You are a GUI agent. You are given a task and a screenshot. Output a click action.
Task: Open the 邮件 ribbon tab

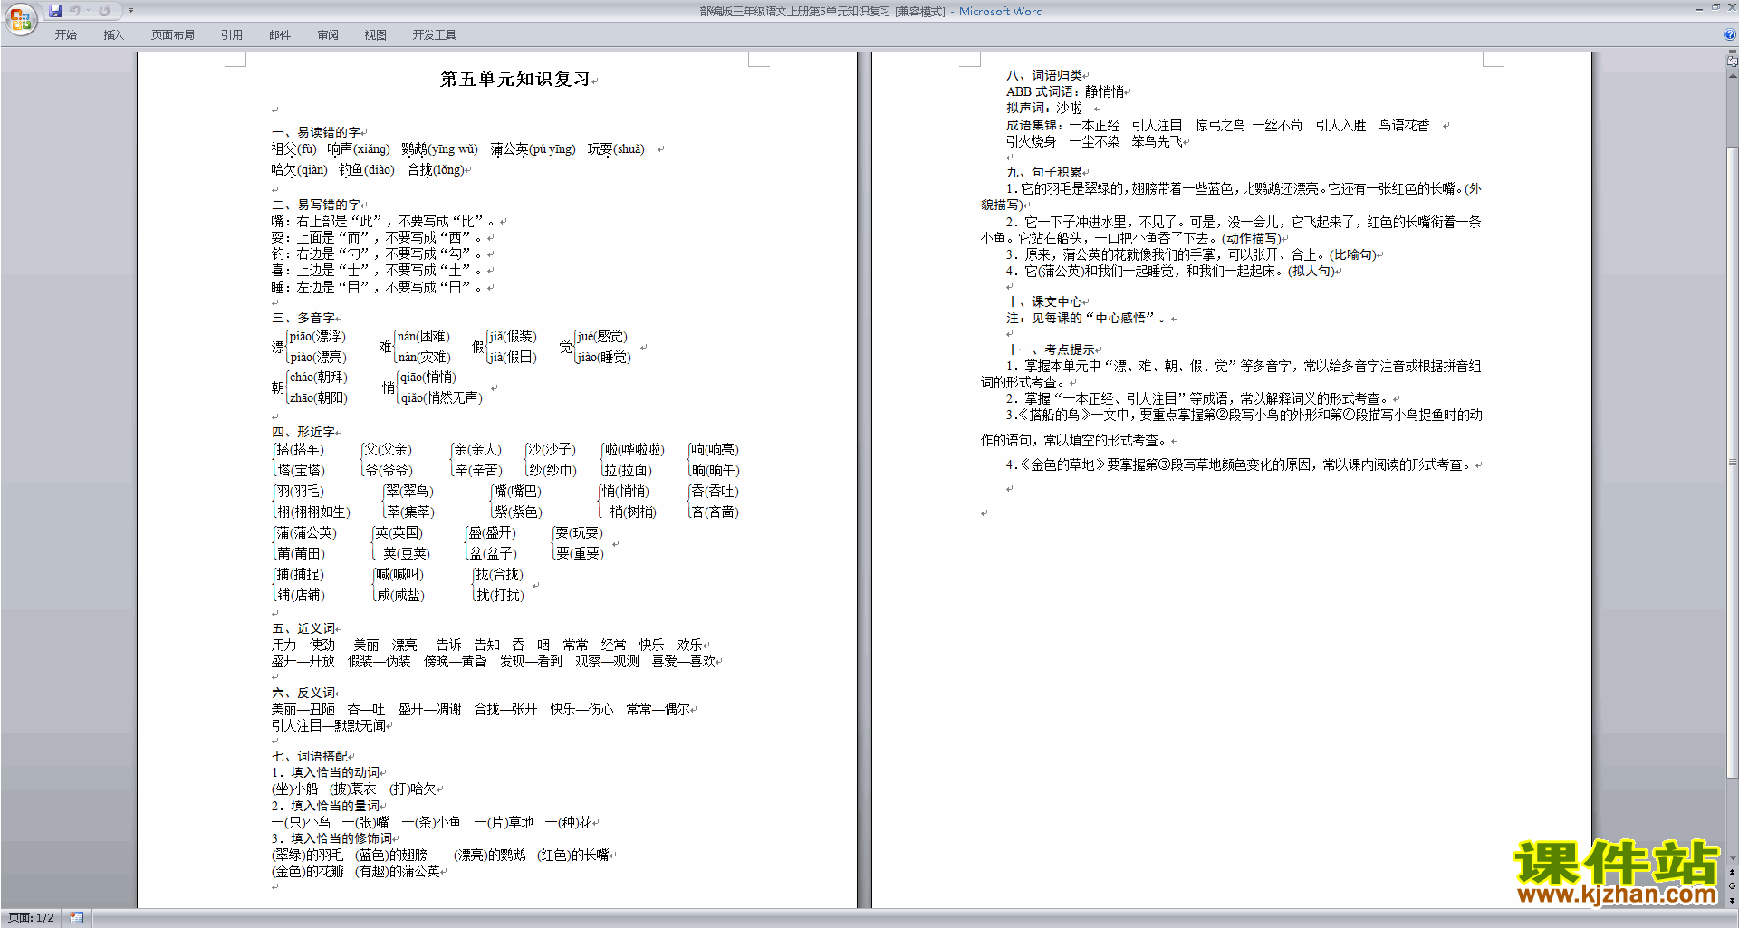(x=280, y=34)
